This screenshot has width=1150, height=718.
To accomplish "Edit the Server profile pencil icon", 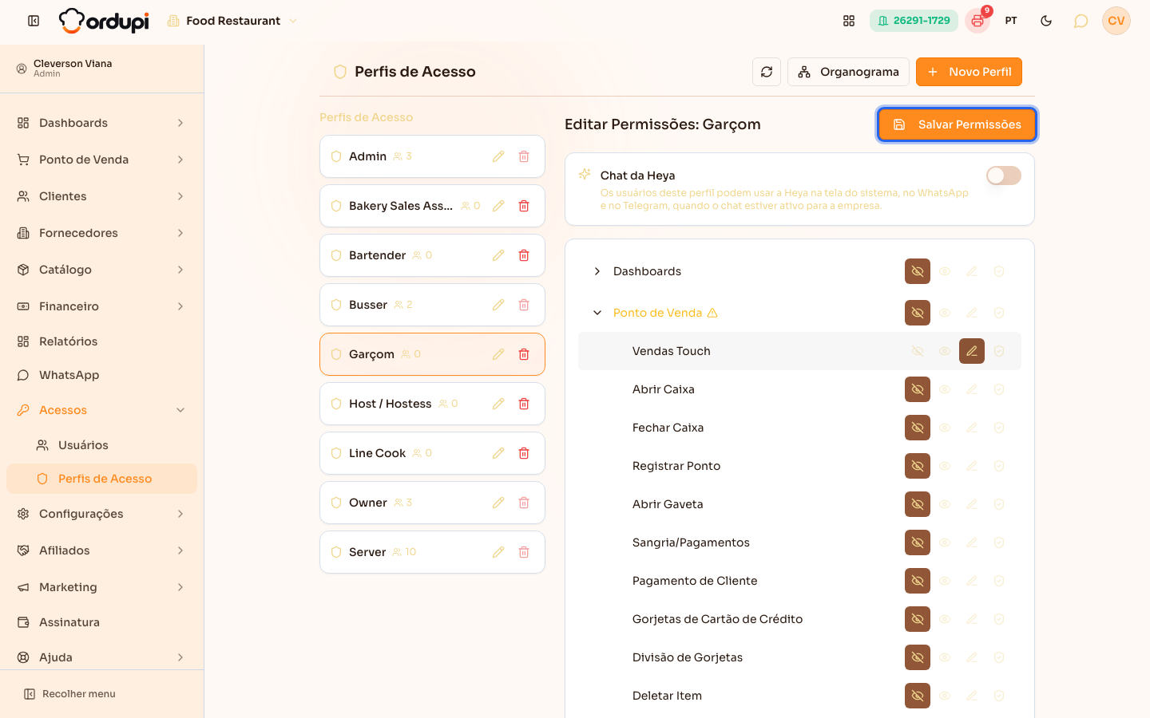I will (x=498, y=552).
